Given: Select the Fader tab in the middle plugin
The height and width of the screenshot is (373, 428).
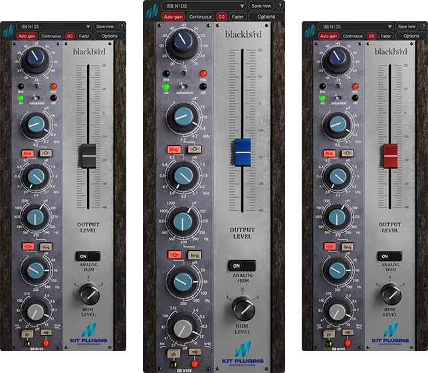Looking at the screenshot, I should coord(237,17).
